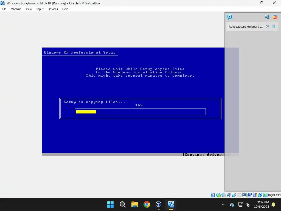Select the running VM taskbar icon
Viewport: 281px width, 211px height.
coord(171,204)
